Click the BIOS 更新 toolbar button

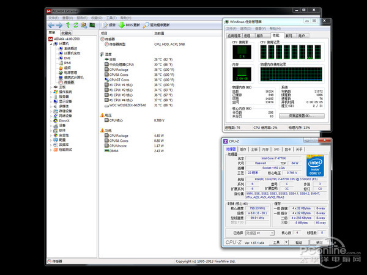[129, 25]
